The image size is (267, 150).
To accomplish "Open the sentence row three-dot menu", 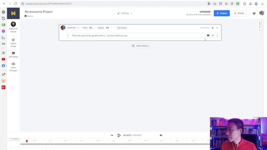I will [x=217, y=35].
